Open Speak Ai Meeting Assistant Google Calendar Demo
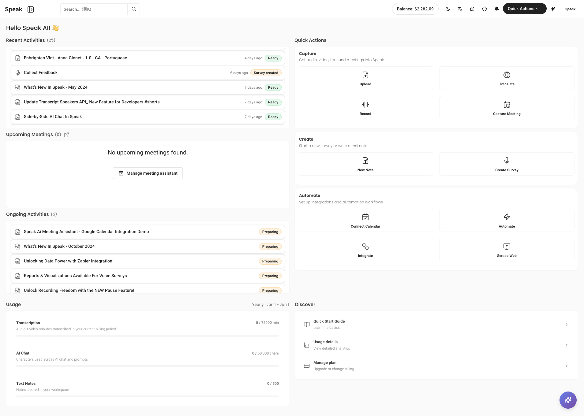The width and height of the screenshot is (584, 416). tap(148, 232)
